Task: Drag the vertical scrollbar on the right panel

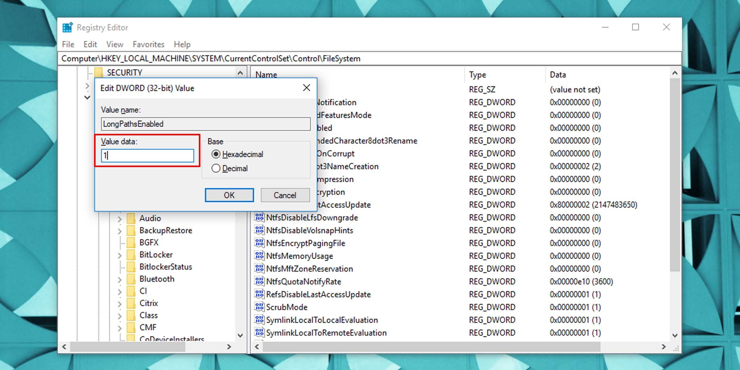Action: (x=675, y=142)
